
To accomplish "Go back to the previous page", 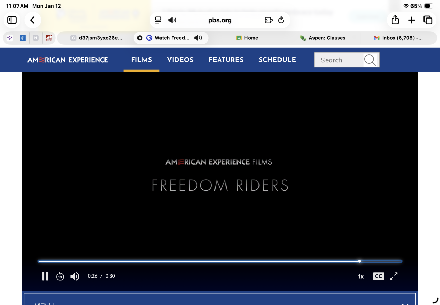I will [x=33, y=20].
